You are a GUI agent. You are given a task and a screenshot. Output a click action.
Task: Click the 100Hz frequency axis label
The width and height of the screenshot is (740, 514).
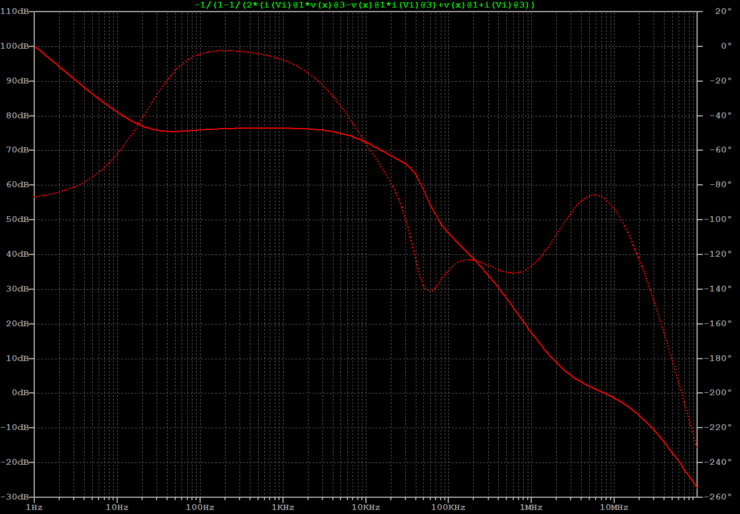200,508
